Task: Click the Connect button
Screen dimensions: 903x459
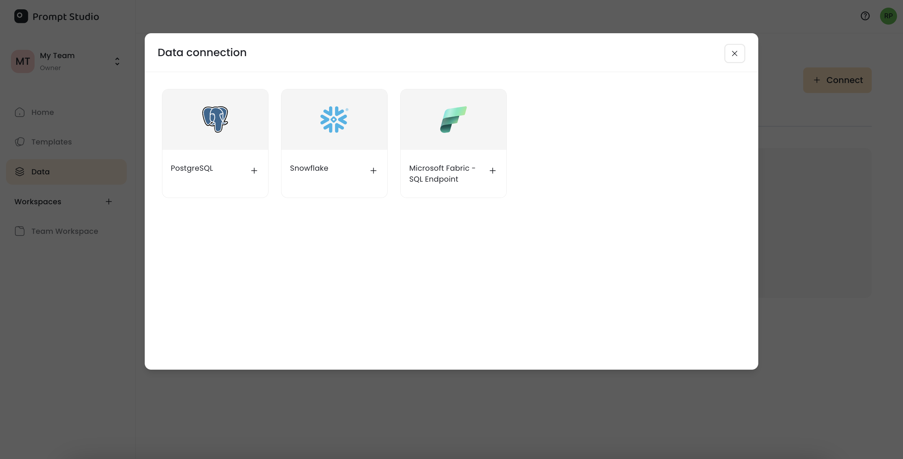Action: (x=837, y=80)
